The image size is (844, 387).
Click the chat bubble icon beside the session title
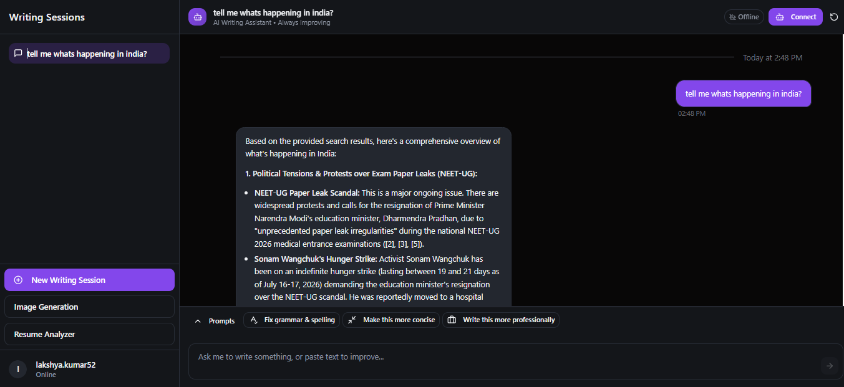point(18,54)
